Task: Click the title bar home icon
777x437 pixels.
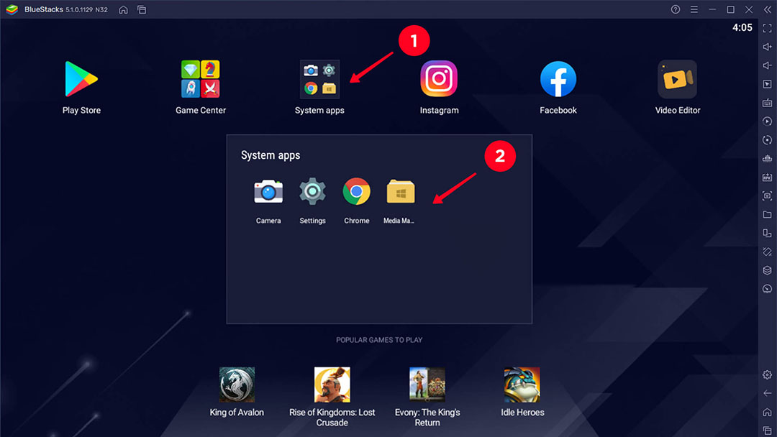Action: tap(124, 9)
